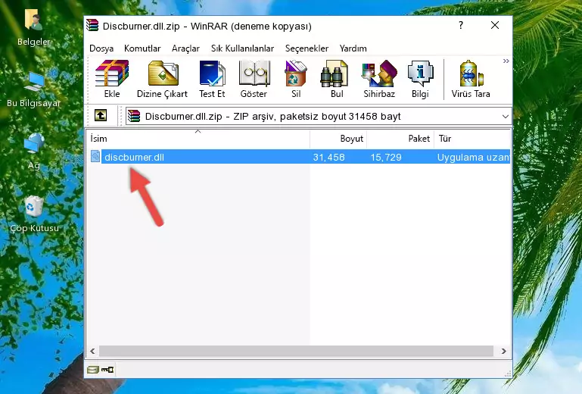This screenshot has width=582, height=394.
Task: Click the drive icon in status bar
Action: point(93,370)
